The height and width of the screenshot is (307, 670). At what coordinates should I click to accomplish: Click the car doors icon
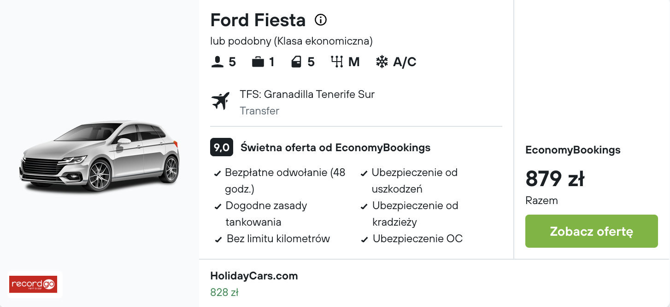point(296,62)
